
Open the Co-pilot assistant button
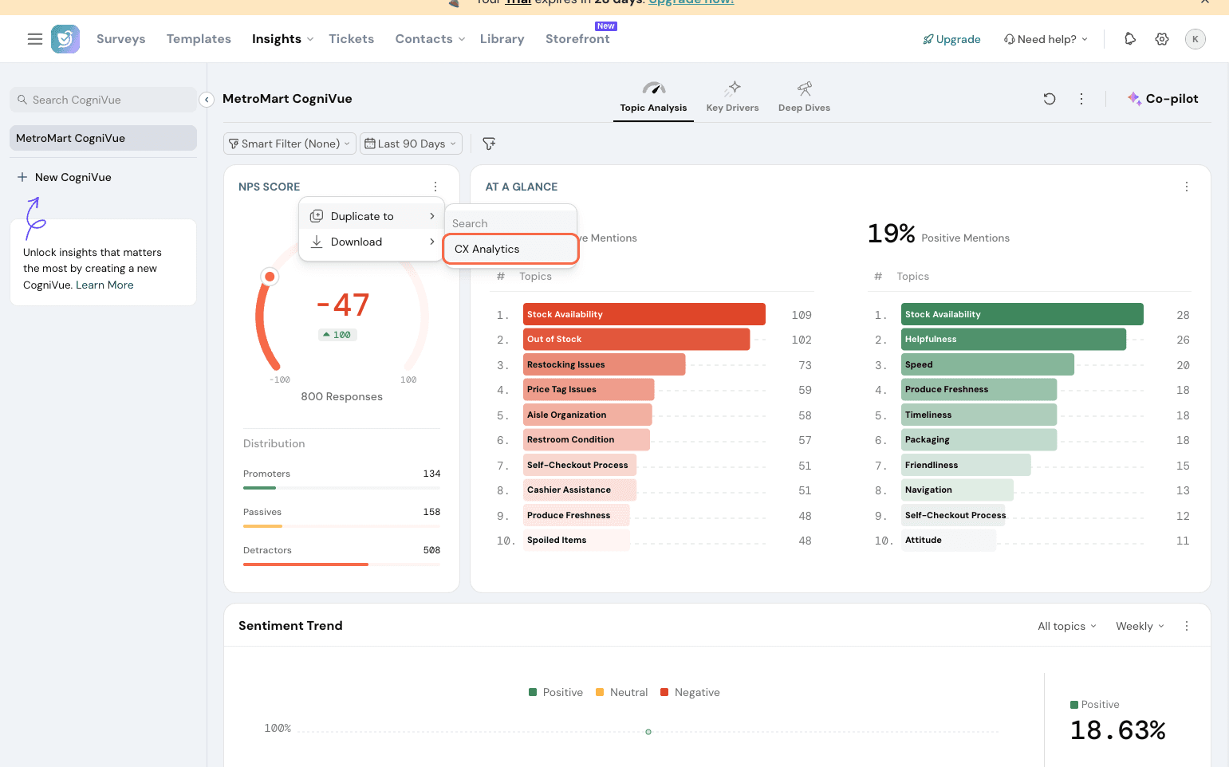[x=1163, y=99]
